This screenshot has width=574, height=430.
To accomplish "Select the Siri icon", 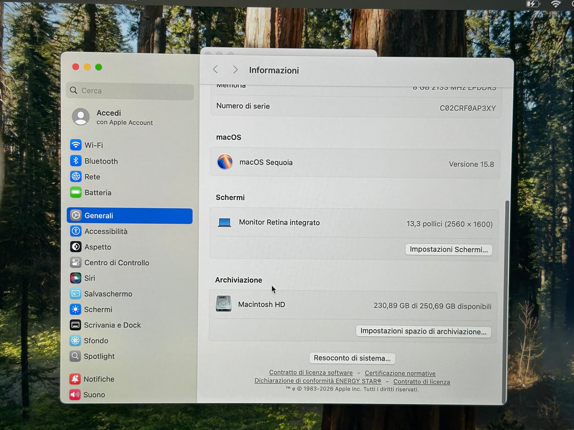I will pos(76,278).
